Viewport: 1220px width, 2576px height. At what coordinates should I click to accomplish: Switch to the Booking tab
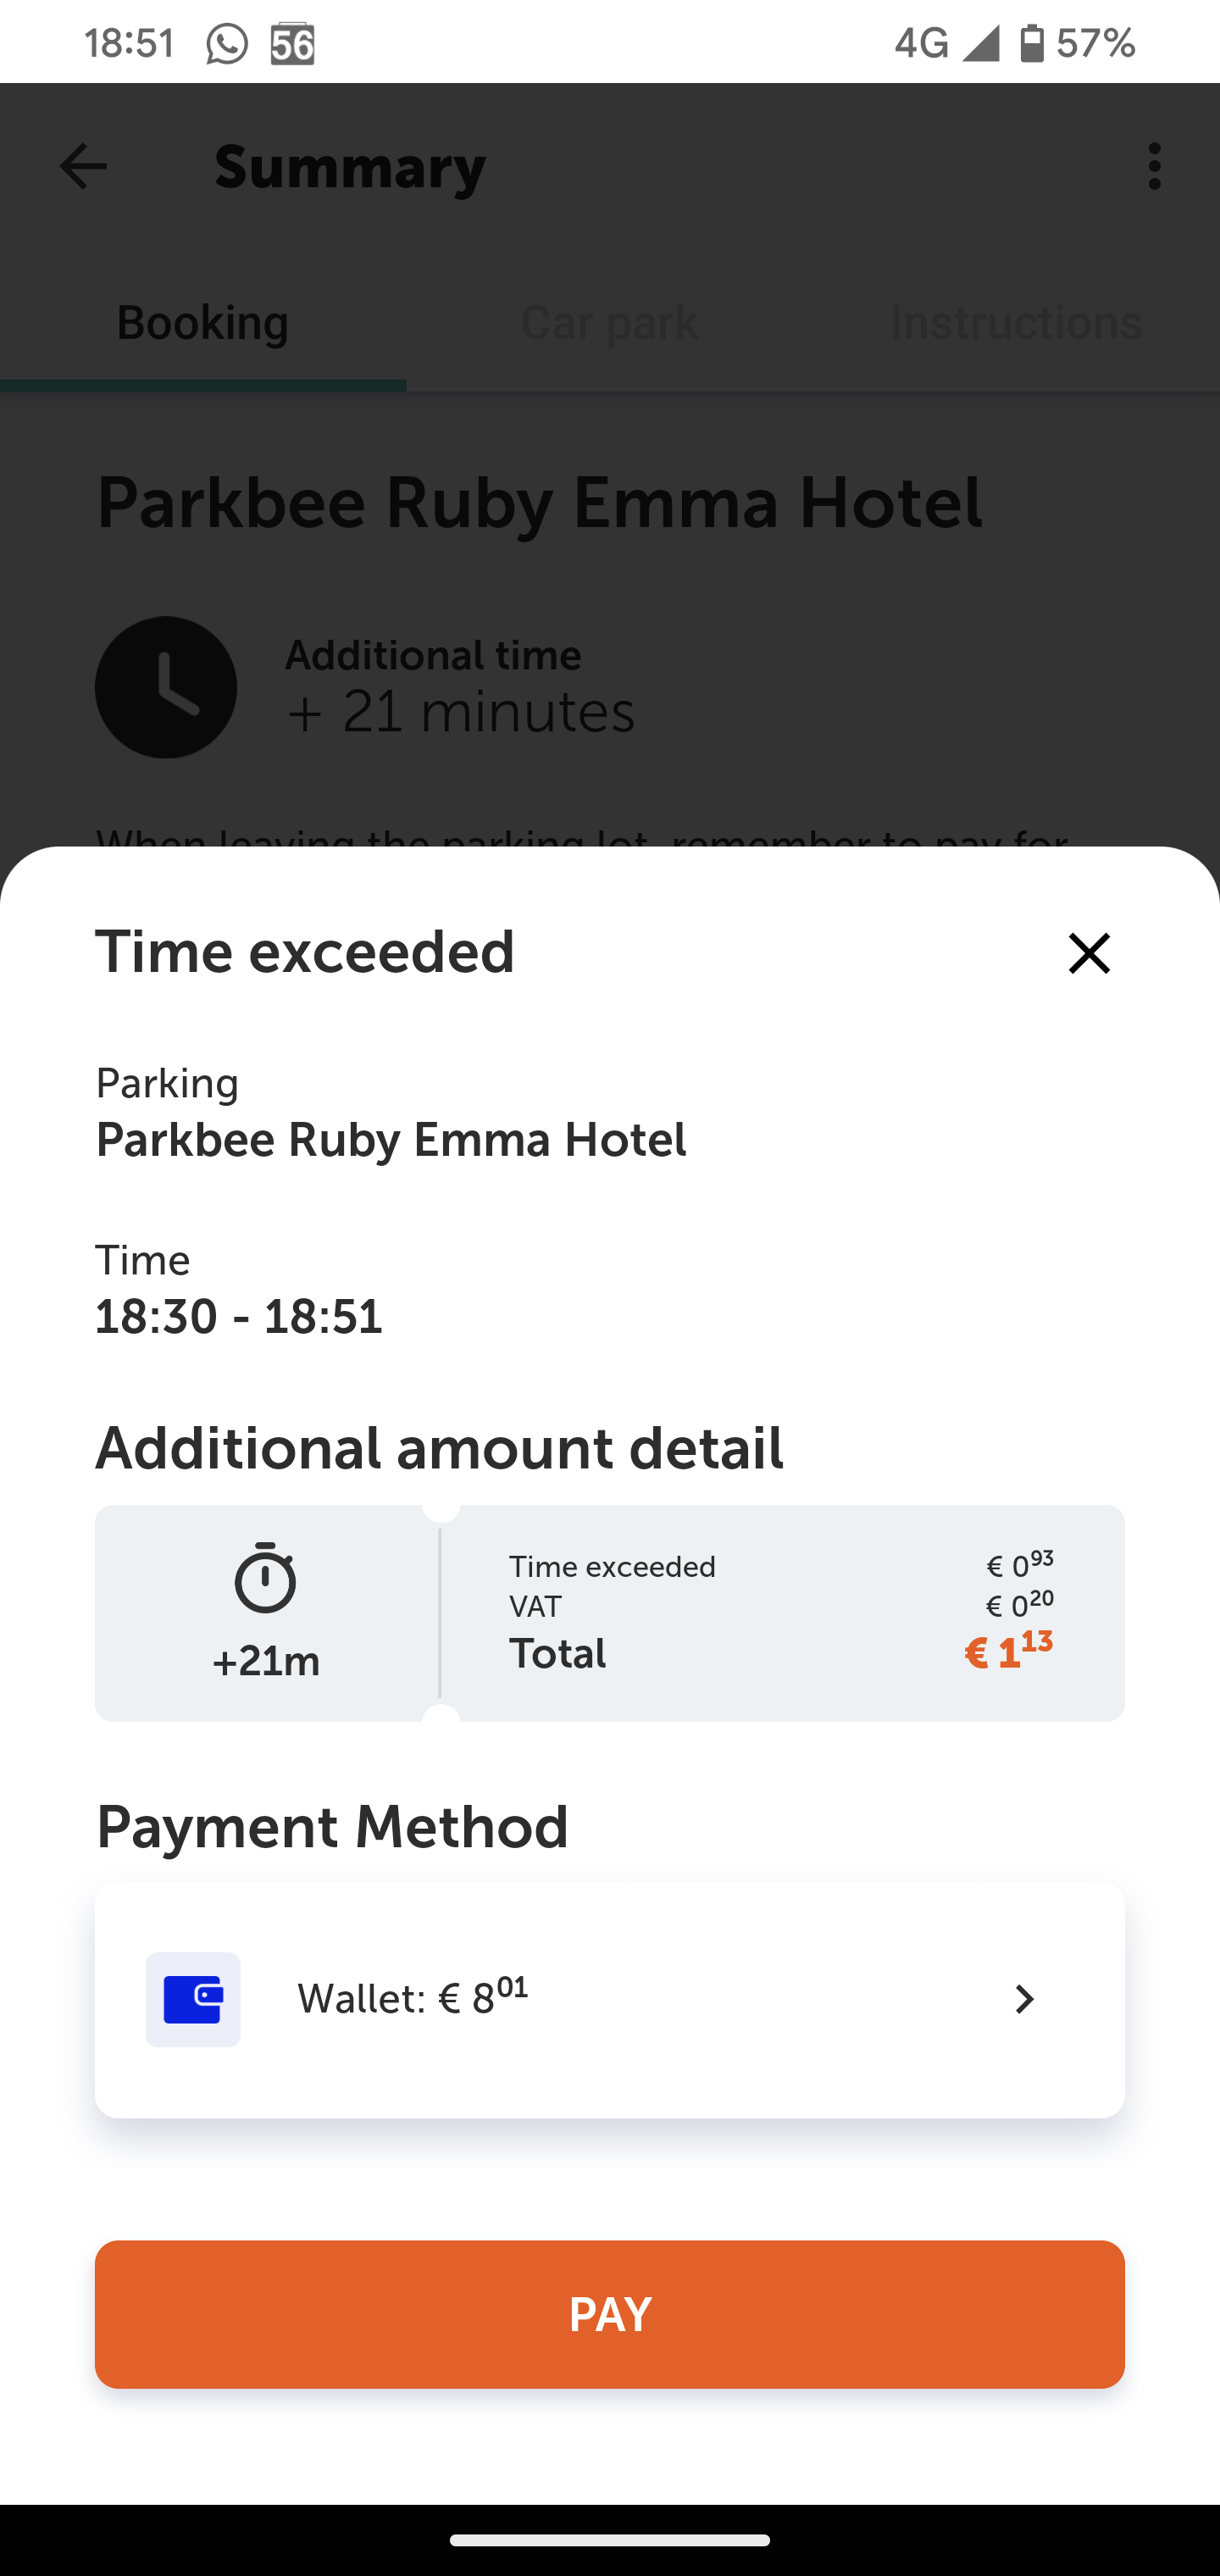click(203, 323)
